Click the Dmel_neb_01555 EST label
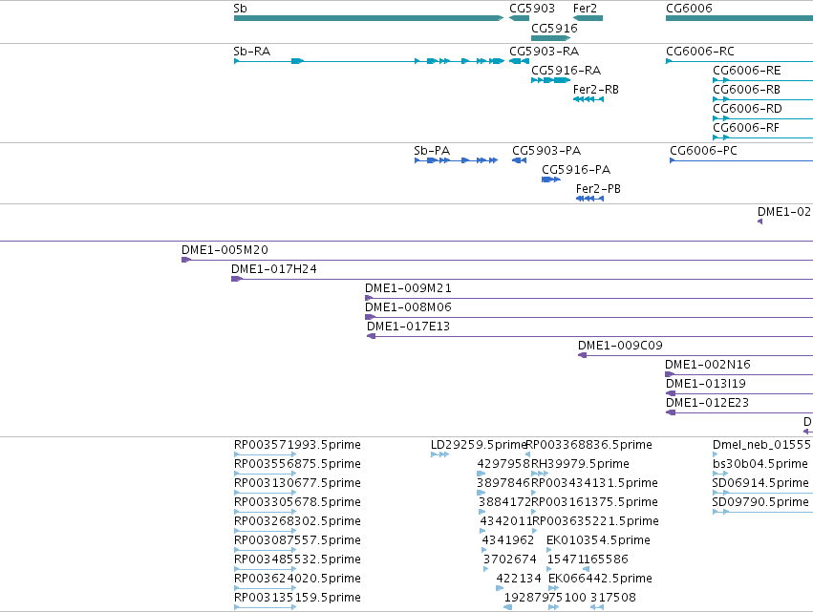 pos(761,445)
